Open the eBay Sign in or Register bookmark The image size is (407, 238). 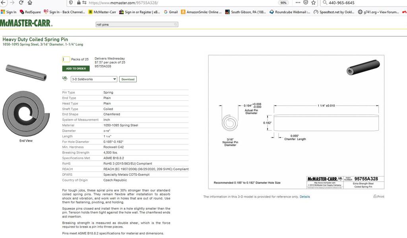pos(140,12)
